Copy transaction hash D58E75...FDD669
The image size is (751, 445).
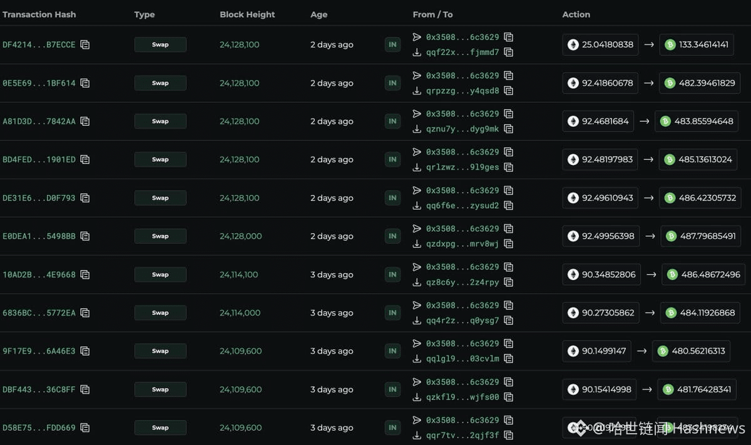pos(85,428)
